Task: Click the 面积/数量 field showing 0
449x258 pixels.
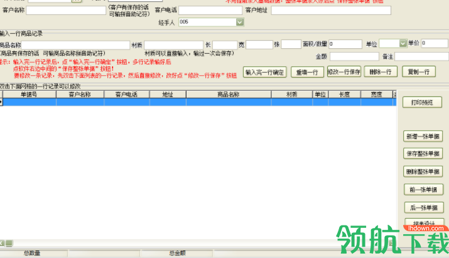Action: coord(345,44)
